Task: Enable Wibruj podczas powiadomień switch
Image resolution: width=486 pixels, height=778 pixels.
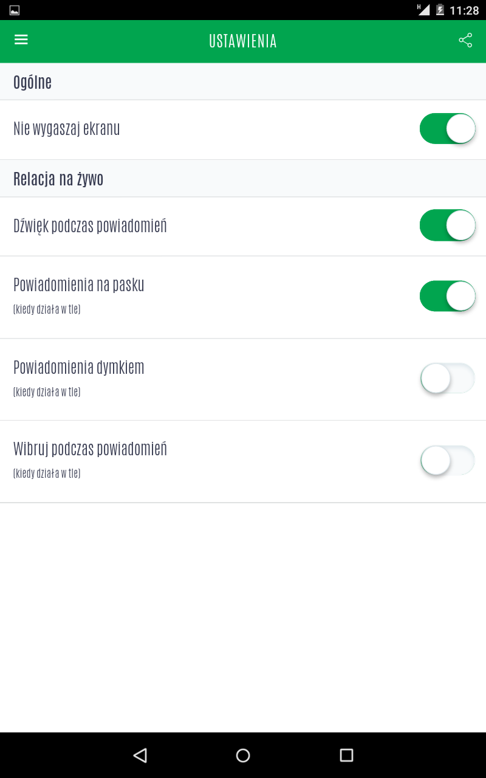Action: tap(447, 461)
